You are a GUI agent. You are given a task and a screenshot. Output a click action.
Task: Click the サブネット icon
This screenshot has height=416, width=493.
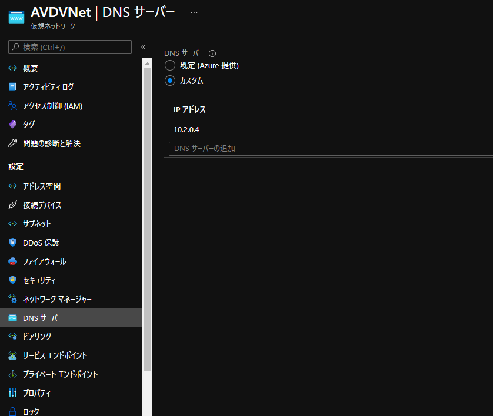[x=12, y=223]
